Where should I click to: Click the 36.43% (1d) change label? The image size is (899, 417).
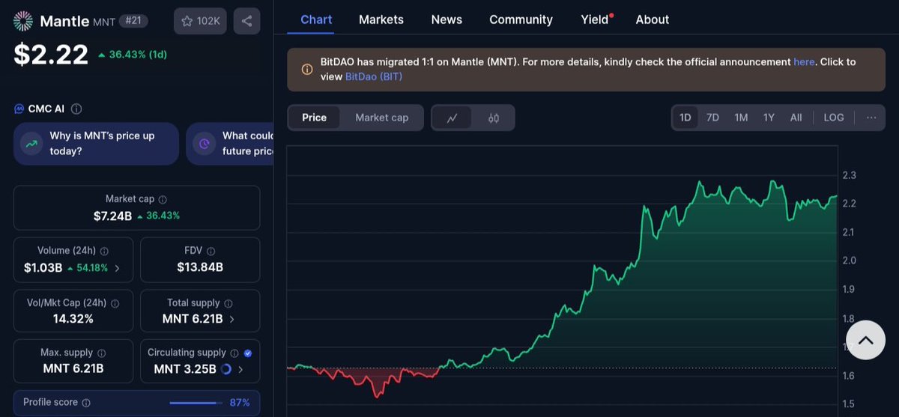(133, 55)
